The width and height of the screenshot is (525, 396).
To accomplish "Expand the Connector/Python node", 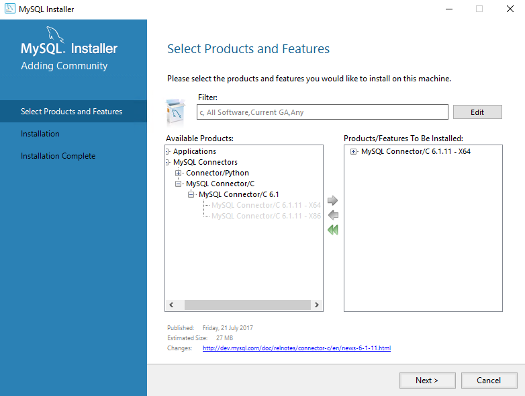I will [x=178, y=173].
